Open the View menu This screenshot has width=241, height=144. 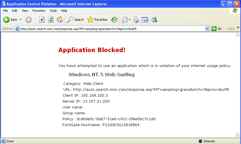(x=25, y=11)
